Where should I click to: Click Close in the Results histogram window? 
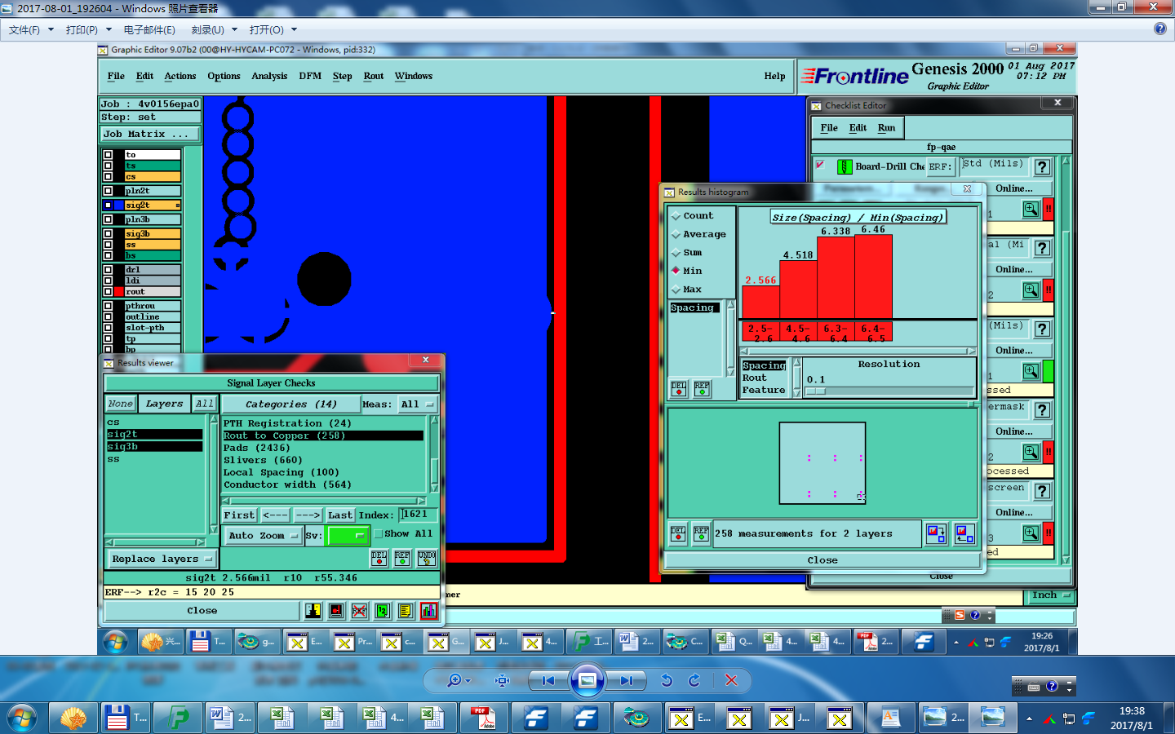point(822,560)
